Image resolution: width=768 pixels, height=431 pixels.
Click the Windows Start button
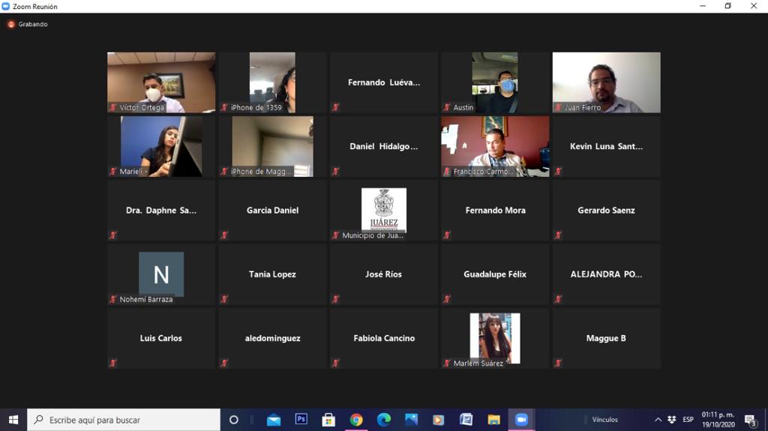pyautogui.click(x=13, y=420)
